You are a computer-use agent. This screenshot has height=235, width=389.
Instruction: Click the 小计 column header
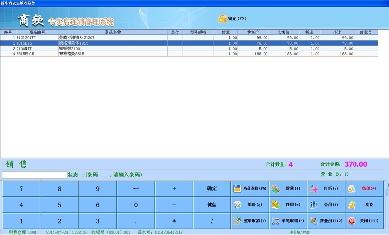(x=337, y=32)
